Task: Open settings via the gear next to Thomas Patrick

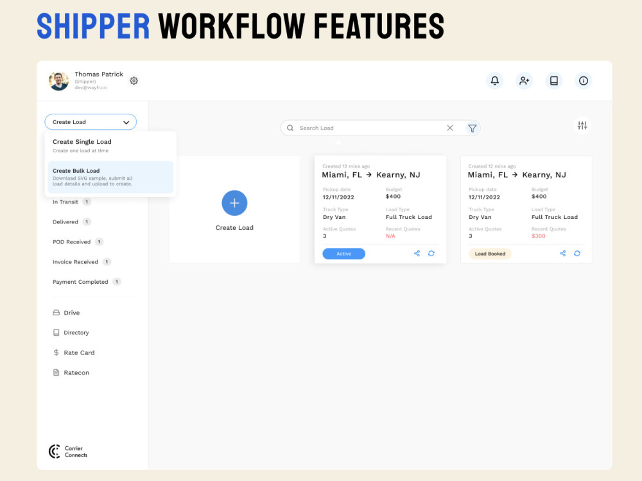Action: click(x=134, y=80)
